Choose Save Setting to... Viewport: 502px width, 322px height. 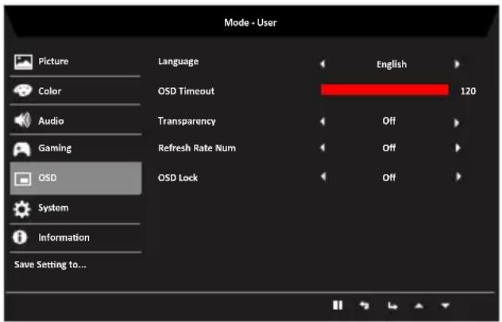50,265
